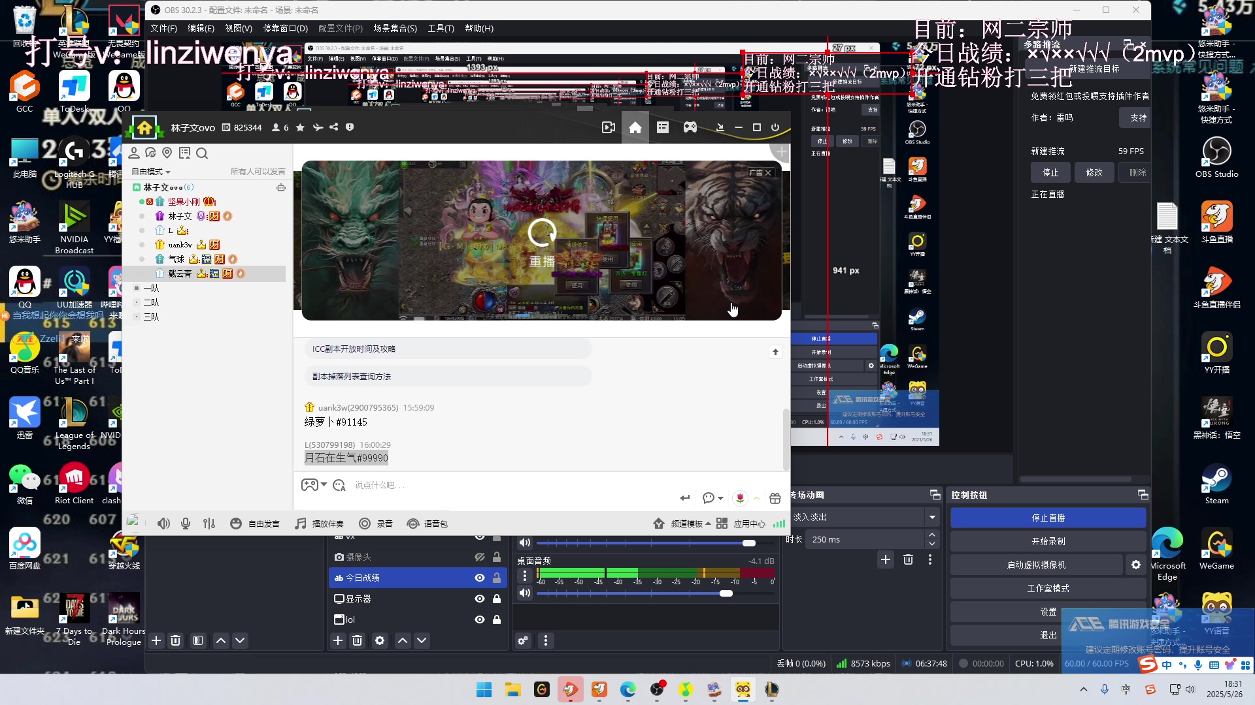Open the YY channel home tab icon

(x=635, y=127)
